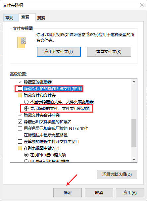
Task: Switch to the 常规 tab
Action: (x=9, y=18)
